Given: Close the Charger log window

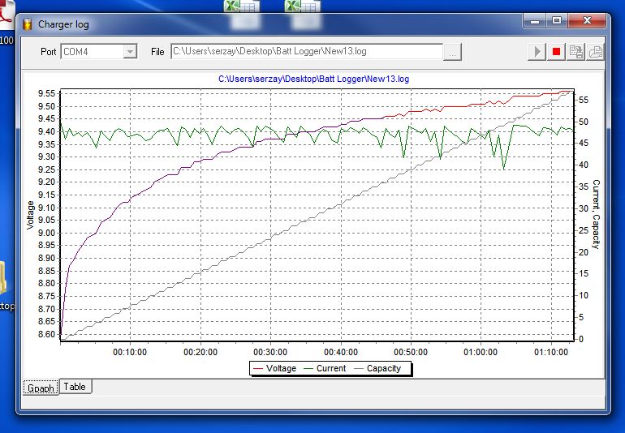Looking at the screenshot, I should click(x=588, y=21).
